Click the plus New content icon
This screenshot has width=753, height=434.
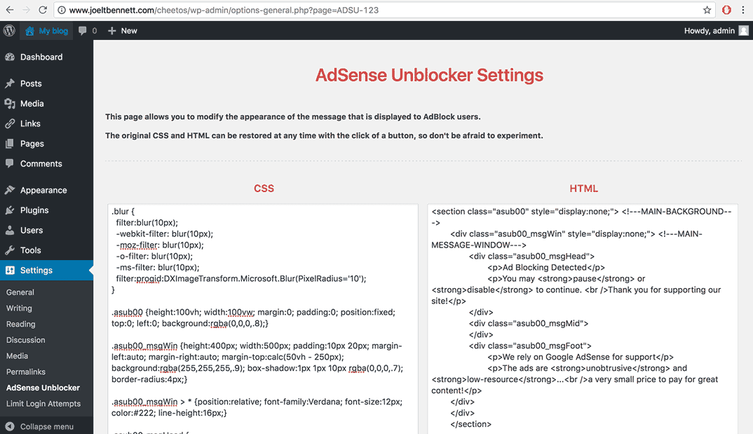112,31
